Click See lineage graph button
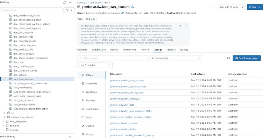Screen dimensions: 264x138 (247, 58)
